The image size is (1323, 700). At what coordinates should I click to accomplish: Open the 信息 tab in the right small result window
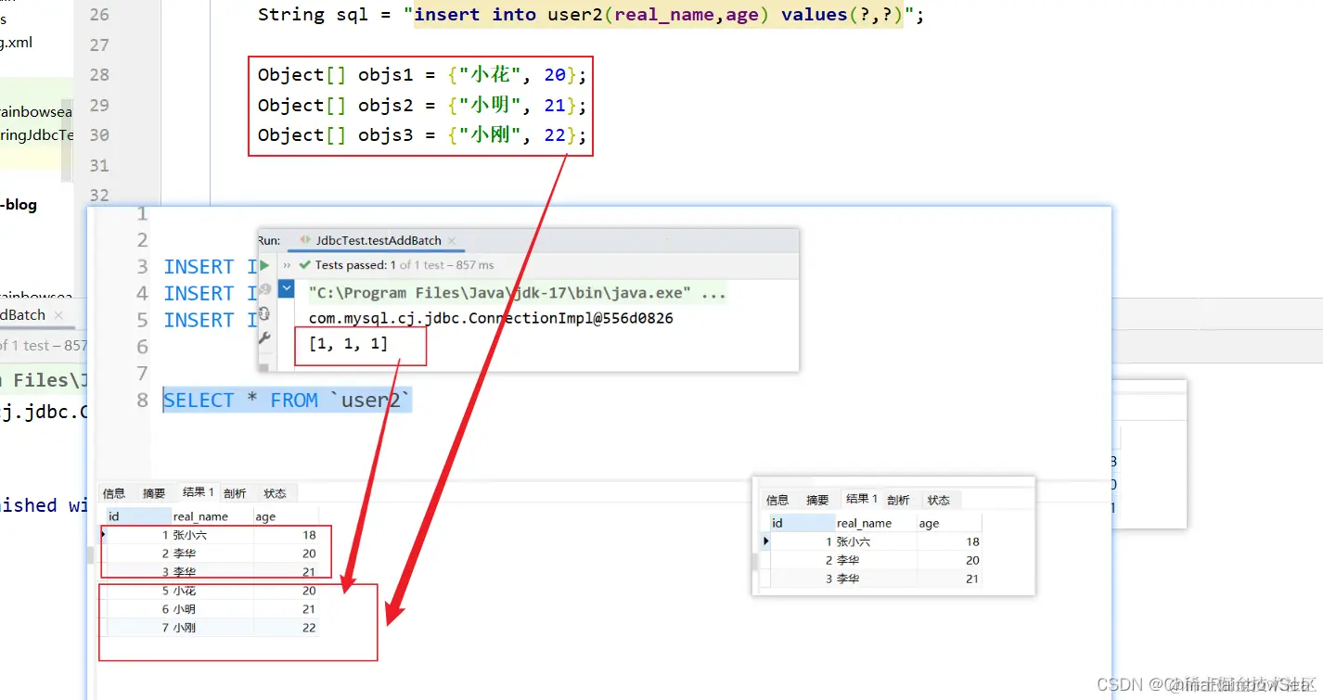pyautogui.click(x=777, y=500)
